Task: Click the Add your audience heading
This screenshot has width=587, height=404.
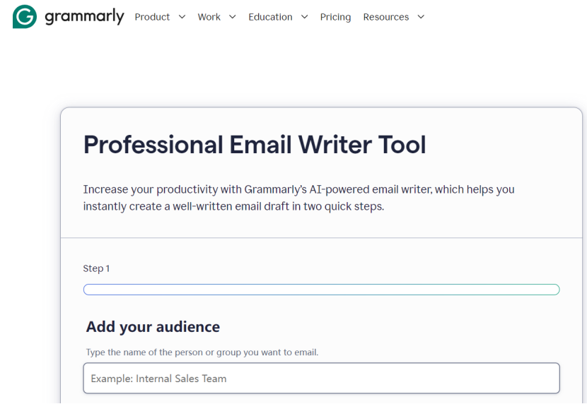Action: click(153, 327)
